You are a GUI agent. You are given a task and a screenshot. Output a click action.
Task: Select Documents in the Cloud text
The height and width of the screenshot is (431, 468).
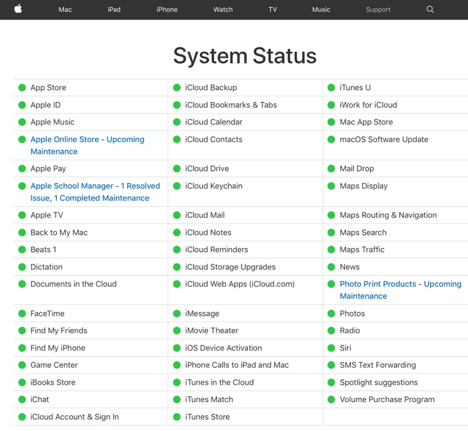click(73, 284)
